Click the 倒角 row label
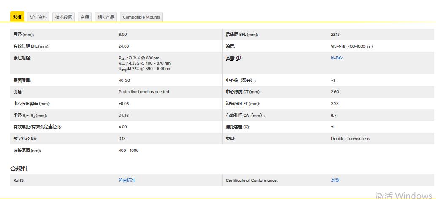The width and height of the screenshot is (436, 199). (18, 92)
